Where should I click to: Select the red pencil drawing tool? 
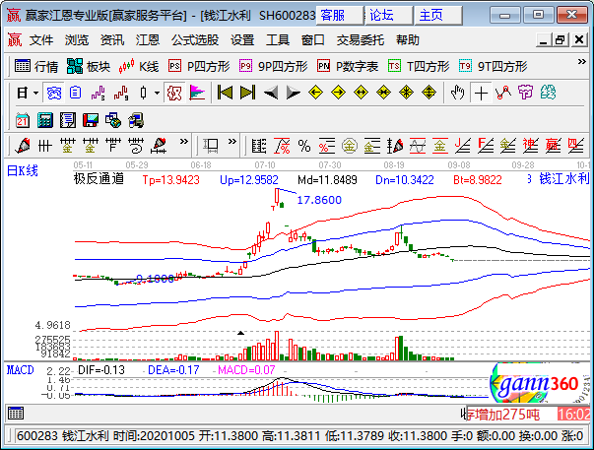[x=23, y=146]
